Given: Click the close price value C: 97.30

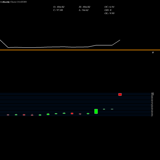Looking at the screenshot, I should click(58, 10).
